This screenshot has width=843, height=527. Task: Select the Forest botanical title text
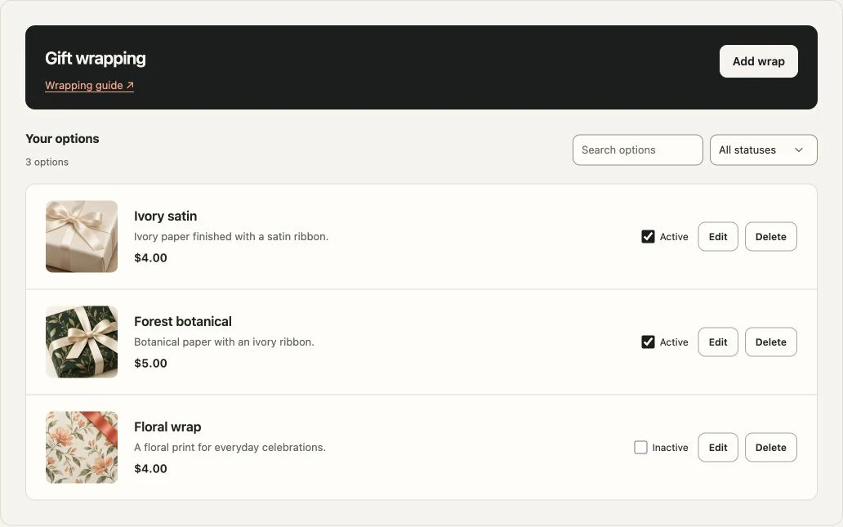tap(183, 322)
